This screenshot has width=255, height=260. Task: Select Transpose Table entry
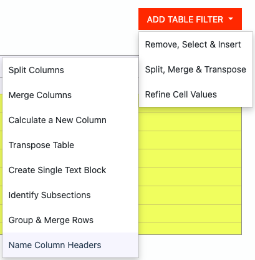70,145
